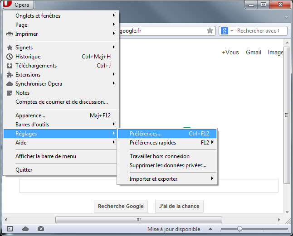Click the bookmark star in address bar

tap(210, 31)
